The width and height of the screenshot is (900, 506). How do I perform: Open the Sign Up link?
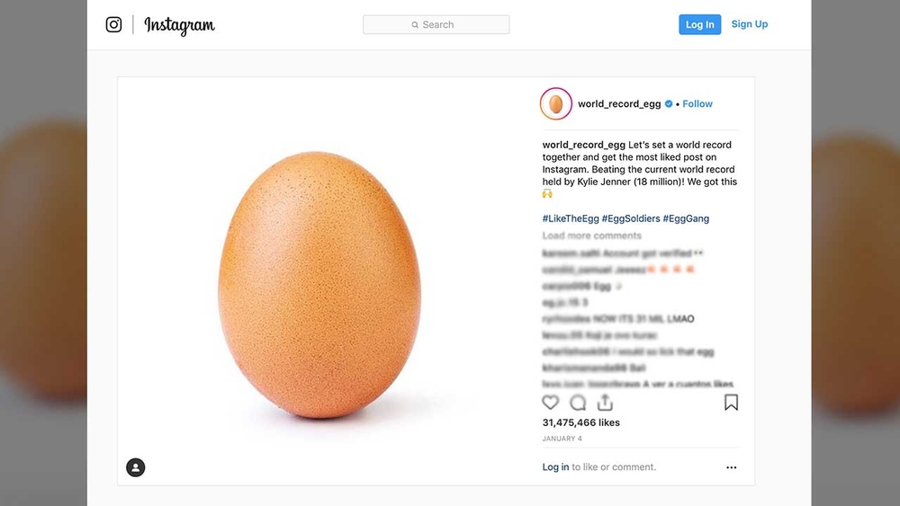(x=750, y=24)
